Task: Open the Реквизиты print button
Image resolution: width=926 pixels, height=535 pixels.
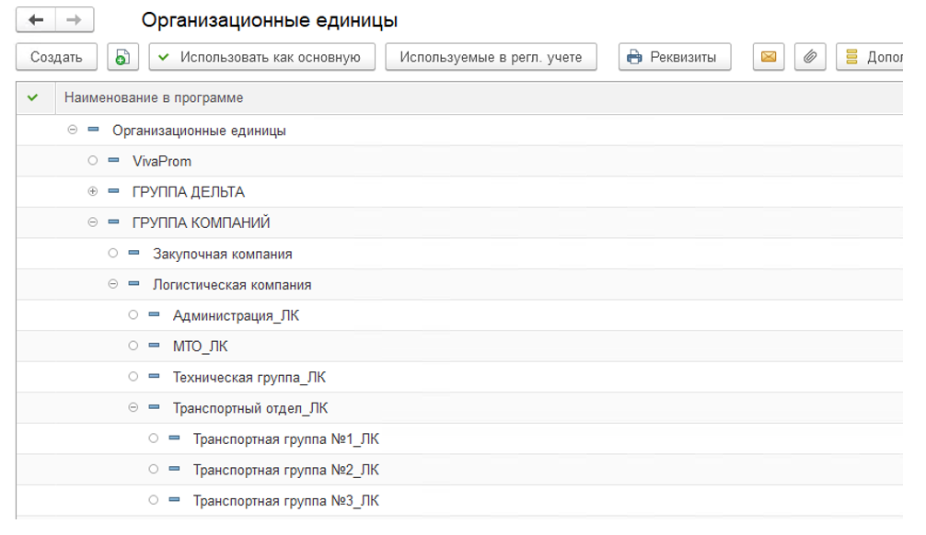Action: [x=674, y=57]
